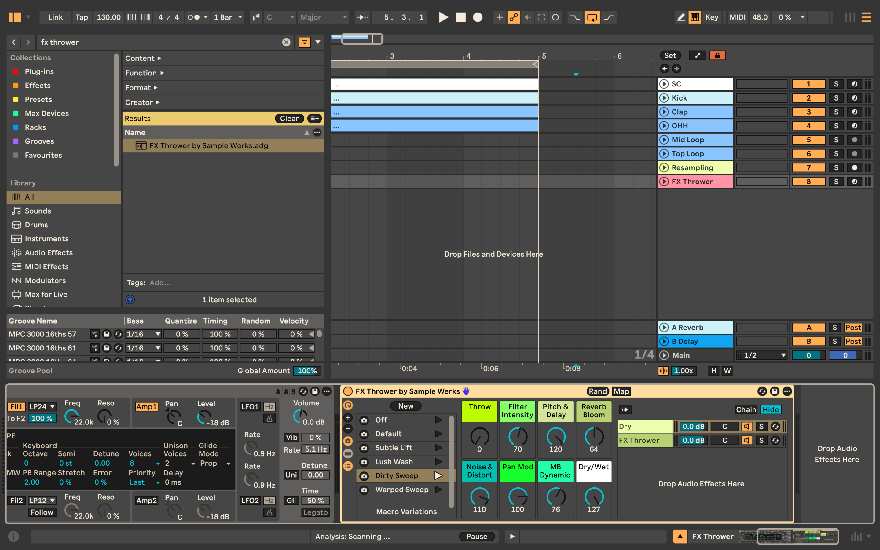
Task: Open the LP24 filter type dropdown
Action: pos(42,406)
